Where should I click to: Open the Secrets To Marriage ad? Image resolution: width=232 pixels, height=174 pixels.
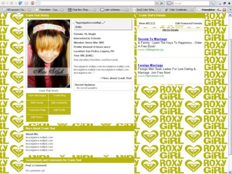[x=152, y=39]
